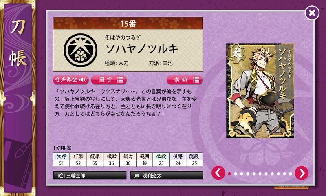Go to previous sword with left arrow

point(218,173)
